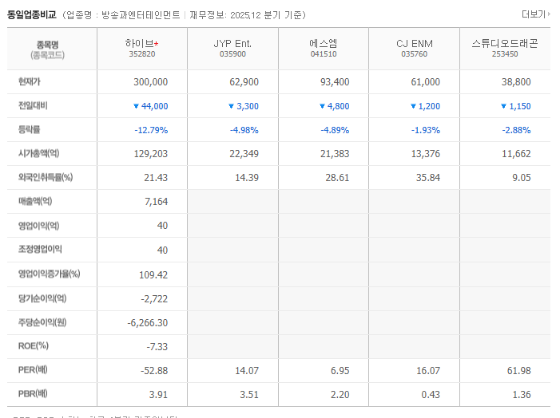Select the 에스엠 stock name
The height and width of the screenshot is (418, 560).
coord(323,44)
